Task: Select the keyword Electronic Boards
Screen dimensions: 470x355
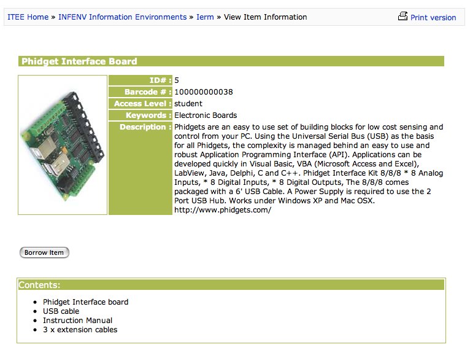Action: click(x=206, y=115)
